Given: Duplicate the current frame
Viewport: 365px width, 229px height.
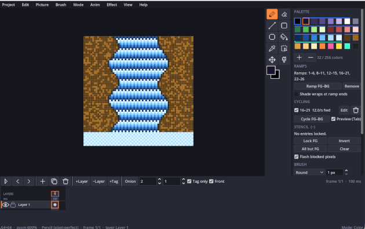Looking at the screenshot, I should tap(54, 182).
